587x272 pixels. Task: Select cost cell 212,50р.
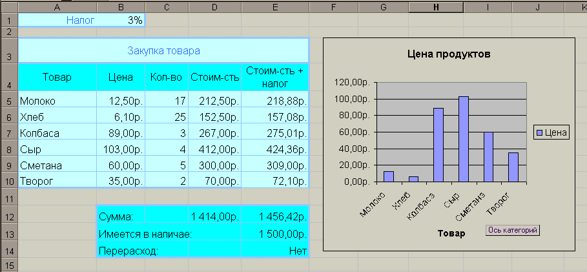coord(214,101)
